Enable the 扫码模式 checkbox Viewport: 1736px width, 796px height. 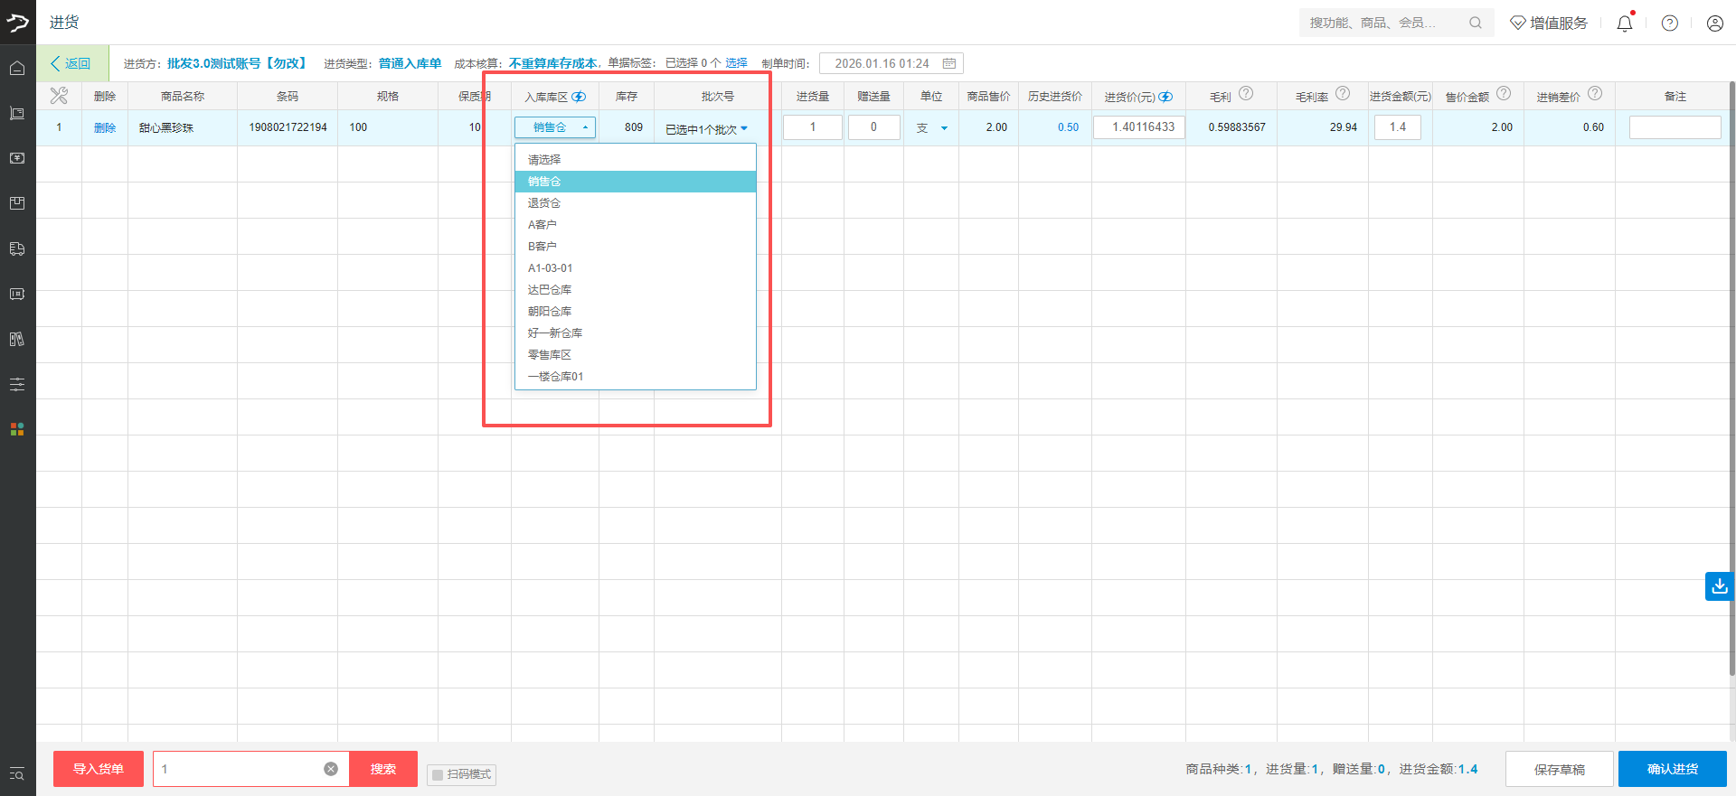coord(439,774)
